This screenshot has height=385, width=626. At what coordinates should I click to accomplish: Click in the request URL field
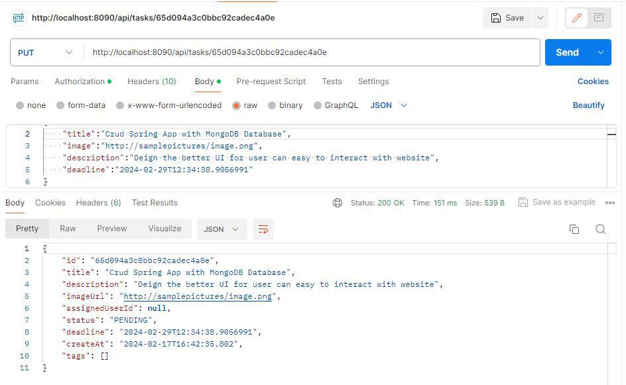312,52
